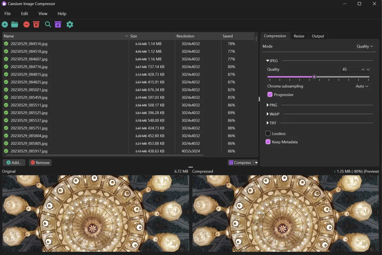Click the green checkmark beside 20230529_084516.jpg
Screen dimensions: 382x255
click(x=6, y=44)
